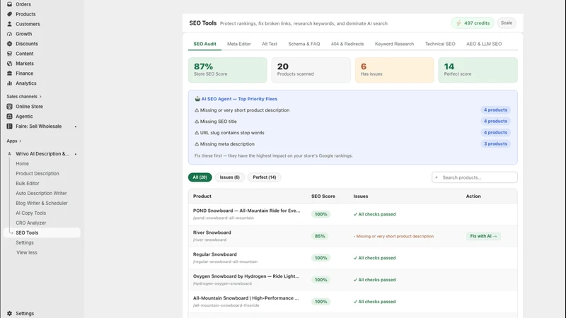Click 3 products badge for Missing meta description

click(x=495, y=143)
